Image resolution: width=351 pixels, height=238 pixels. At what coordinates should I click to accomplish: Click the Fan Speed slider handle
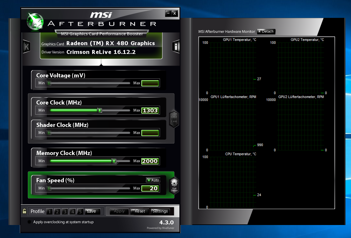click(49, 188)
